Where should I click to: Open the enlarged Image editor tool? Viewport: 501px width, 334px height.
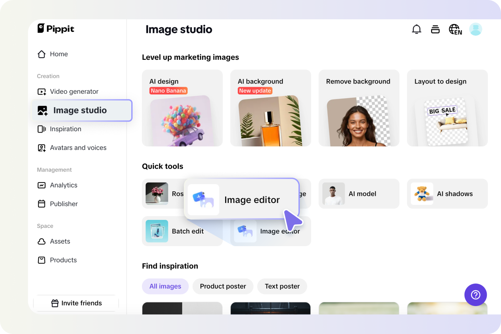242,199
